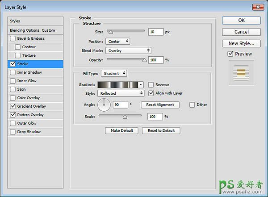Enable the Reverse checkbox
268x197 pixels.
151,84
